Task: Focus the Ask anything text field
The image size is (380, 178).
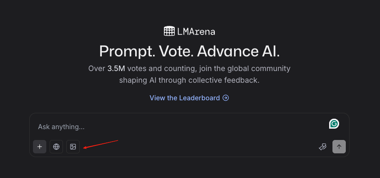Action: click(167, 127)
